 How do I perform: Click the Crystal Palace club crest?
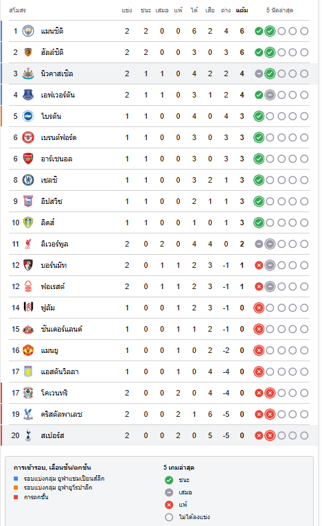pos(28,414)
